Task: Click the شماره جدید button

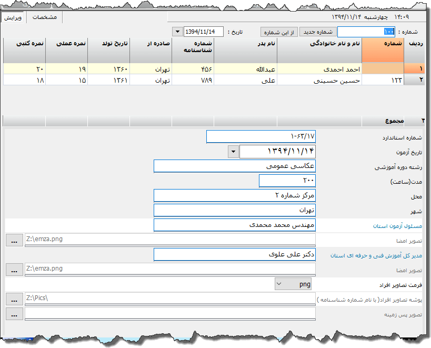Action: (x=317, y=32)
